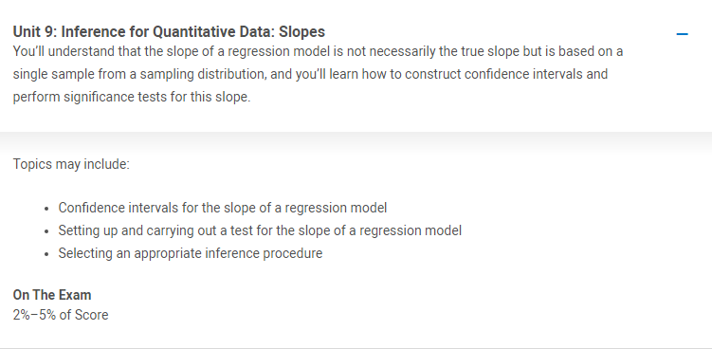Click the bullet before 'Confidence intervals'
712x349 pixels.
[x=46, y=209]
